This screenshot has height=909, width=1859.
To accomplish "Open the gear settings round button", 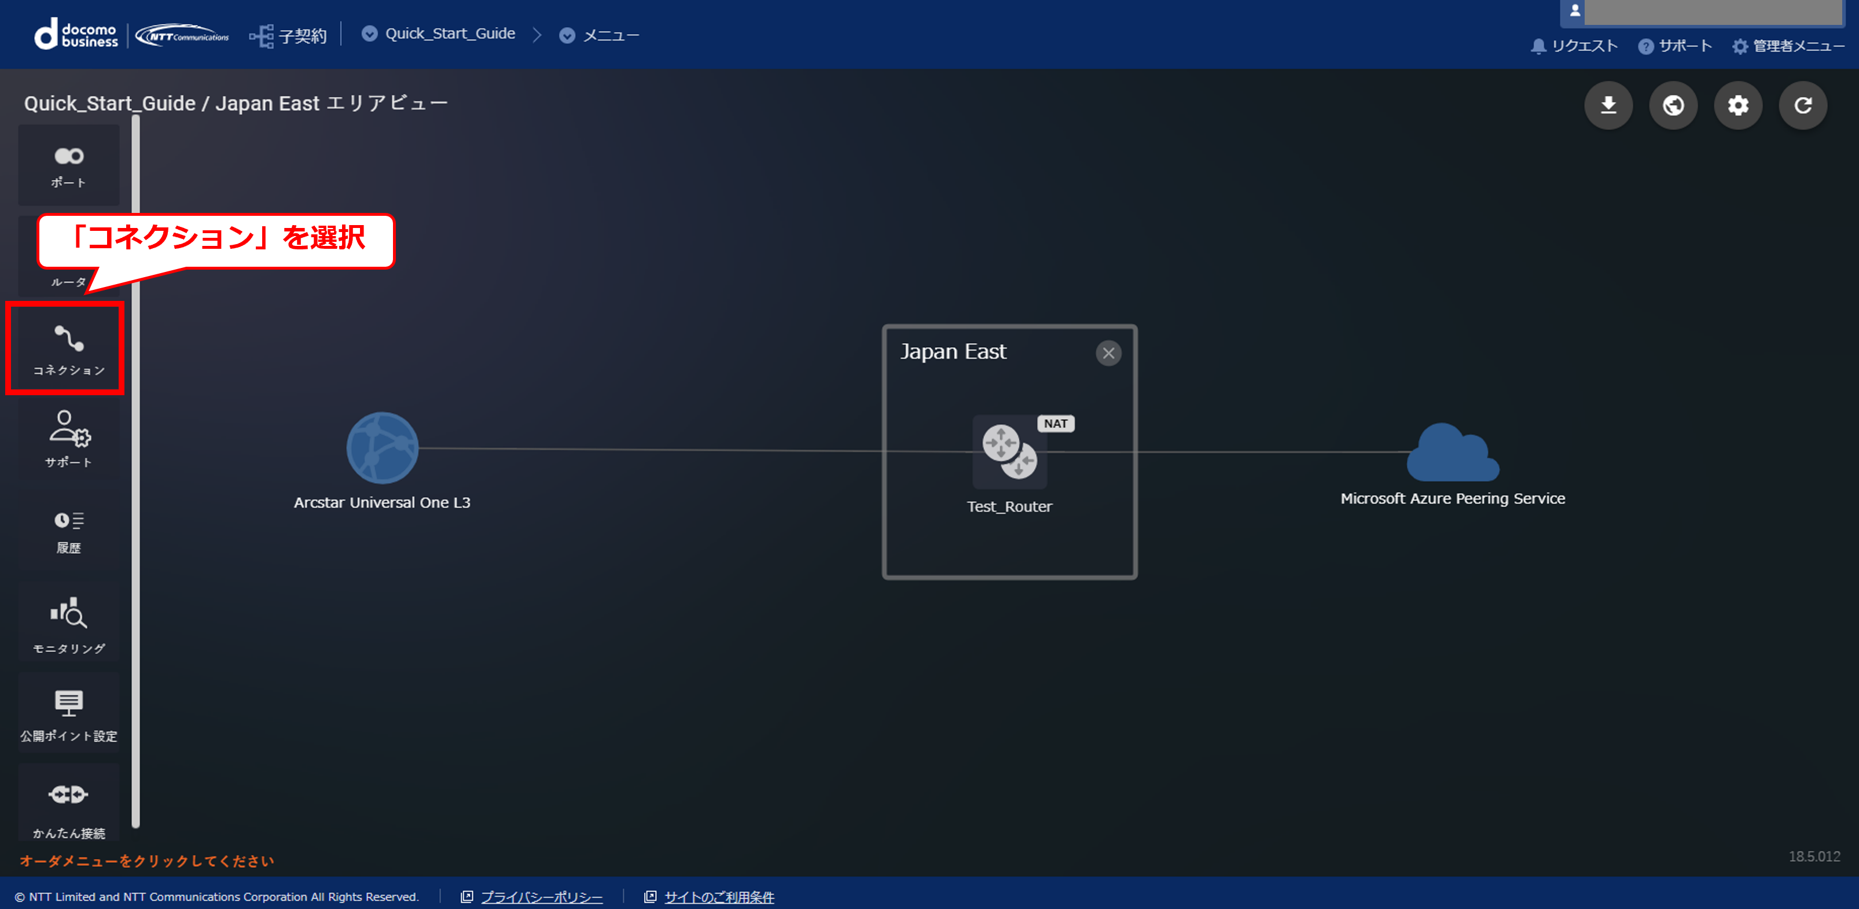I will coord(1738,106).
